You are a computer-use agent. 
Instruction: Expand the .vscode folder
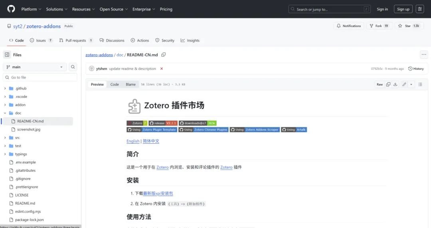[x=5, y=96]
